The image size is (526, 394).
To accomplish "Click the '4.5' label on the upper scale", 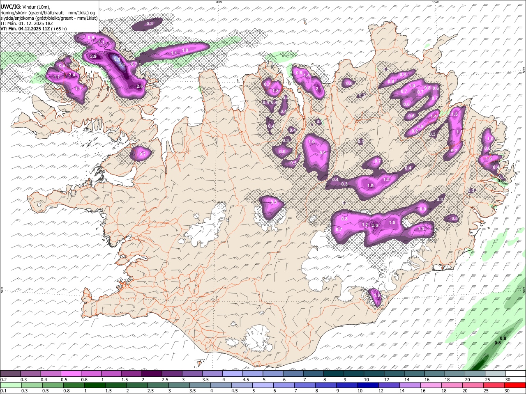I will pyautogui.click(x=246, y=380).
